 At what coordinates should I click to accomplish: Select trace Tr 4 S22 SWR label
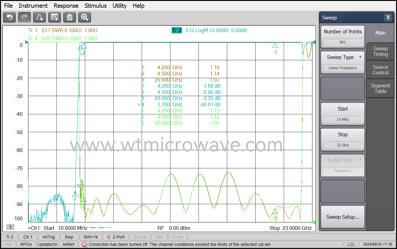[63, 38]
